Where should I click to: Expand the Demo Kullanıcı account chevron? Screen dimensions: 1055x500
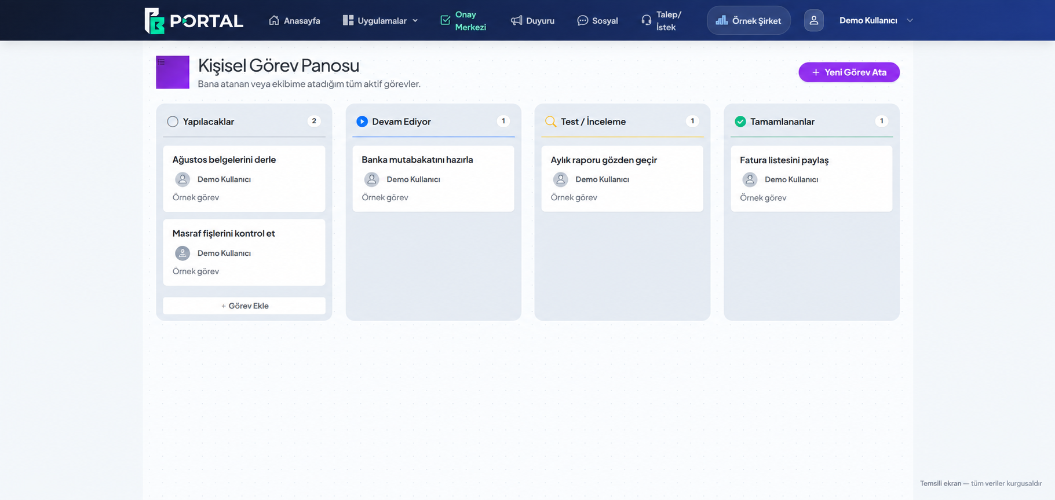[910, 20]
